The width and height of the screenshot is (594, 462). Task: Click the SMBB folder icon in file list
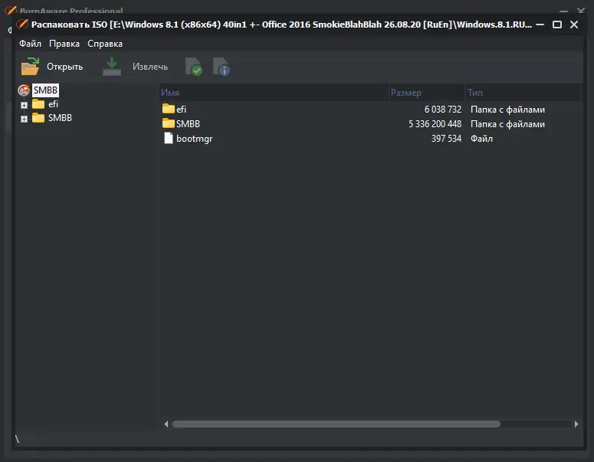click(x=168, y=123)
